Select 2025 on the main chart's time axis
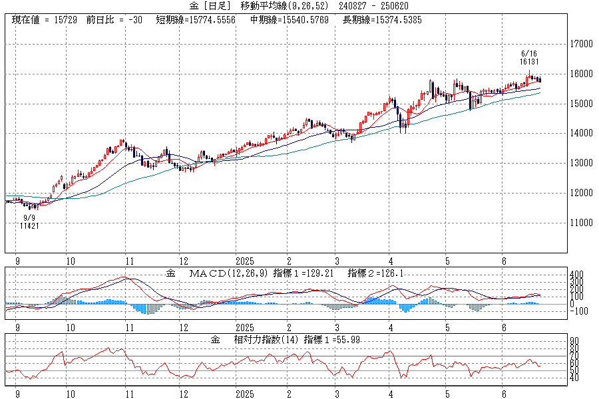 click(x=246, y=261)
